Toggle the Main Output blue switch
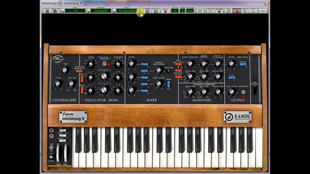Image resolution: width=310 pixels, height=174 pixels. click(243, 64)
